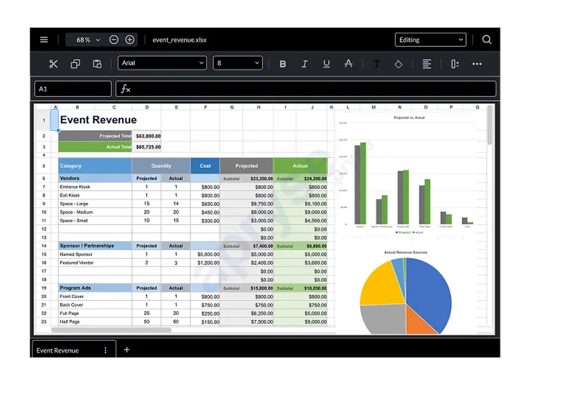
Task: Click the gray Projected header cell
Action: coord(247,166)
